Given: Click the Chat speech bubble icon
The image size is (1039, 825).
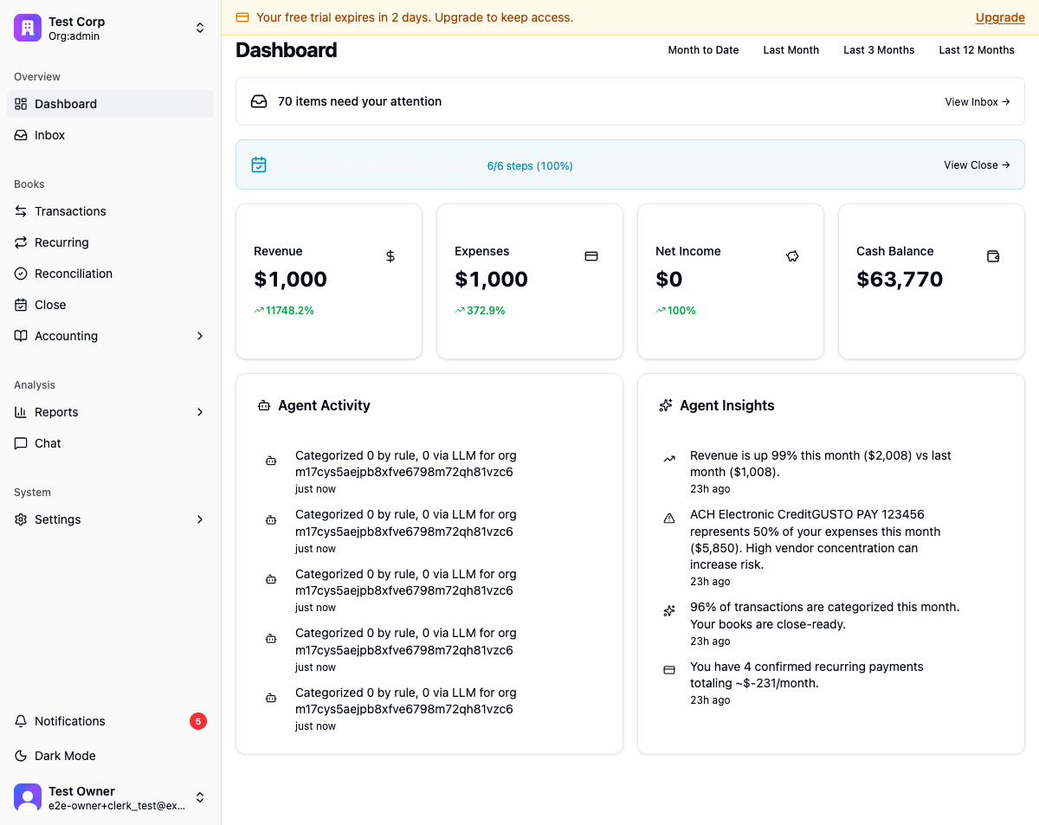Looking at the screenshot, I should coord(21,443).
